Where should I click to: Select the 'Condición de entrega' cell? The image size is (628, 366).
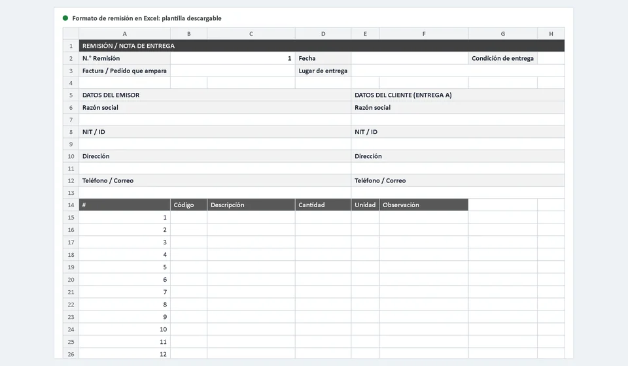click(502, 58)
